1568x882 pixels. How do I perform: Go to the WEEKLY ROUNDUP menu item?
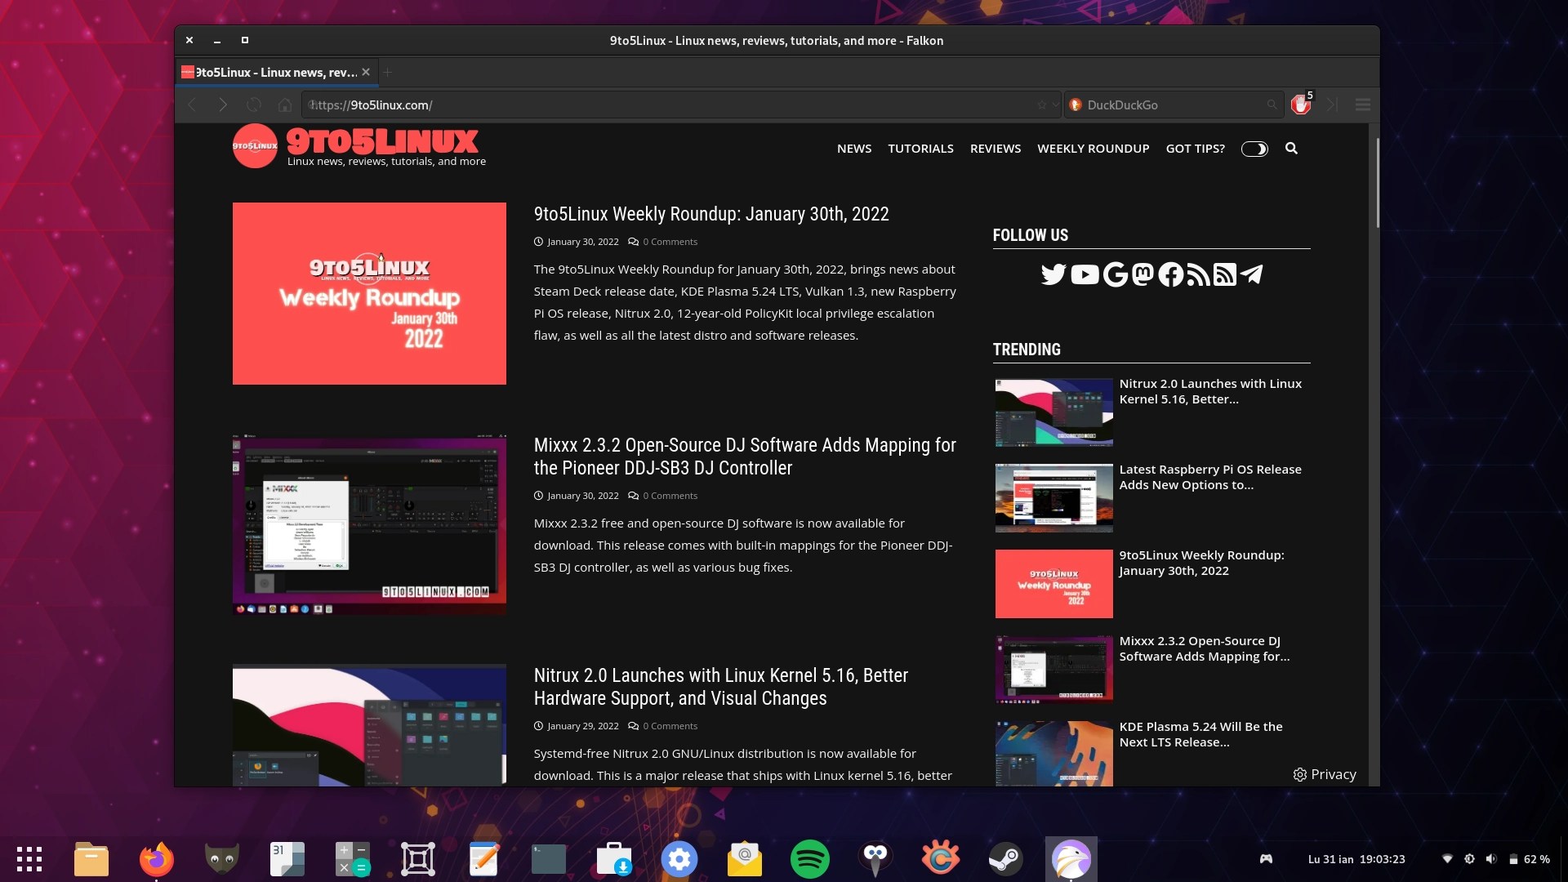(x=1093, y=149)
